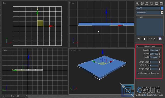Click the Box01 object name field
Image resolution: width=165 pixels, height=98 pixels.
[x=148, y=8]
